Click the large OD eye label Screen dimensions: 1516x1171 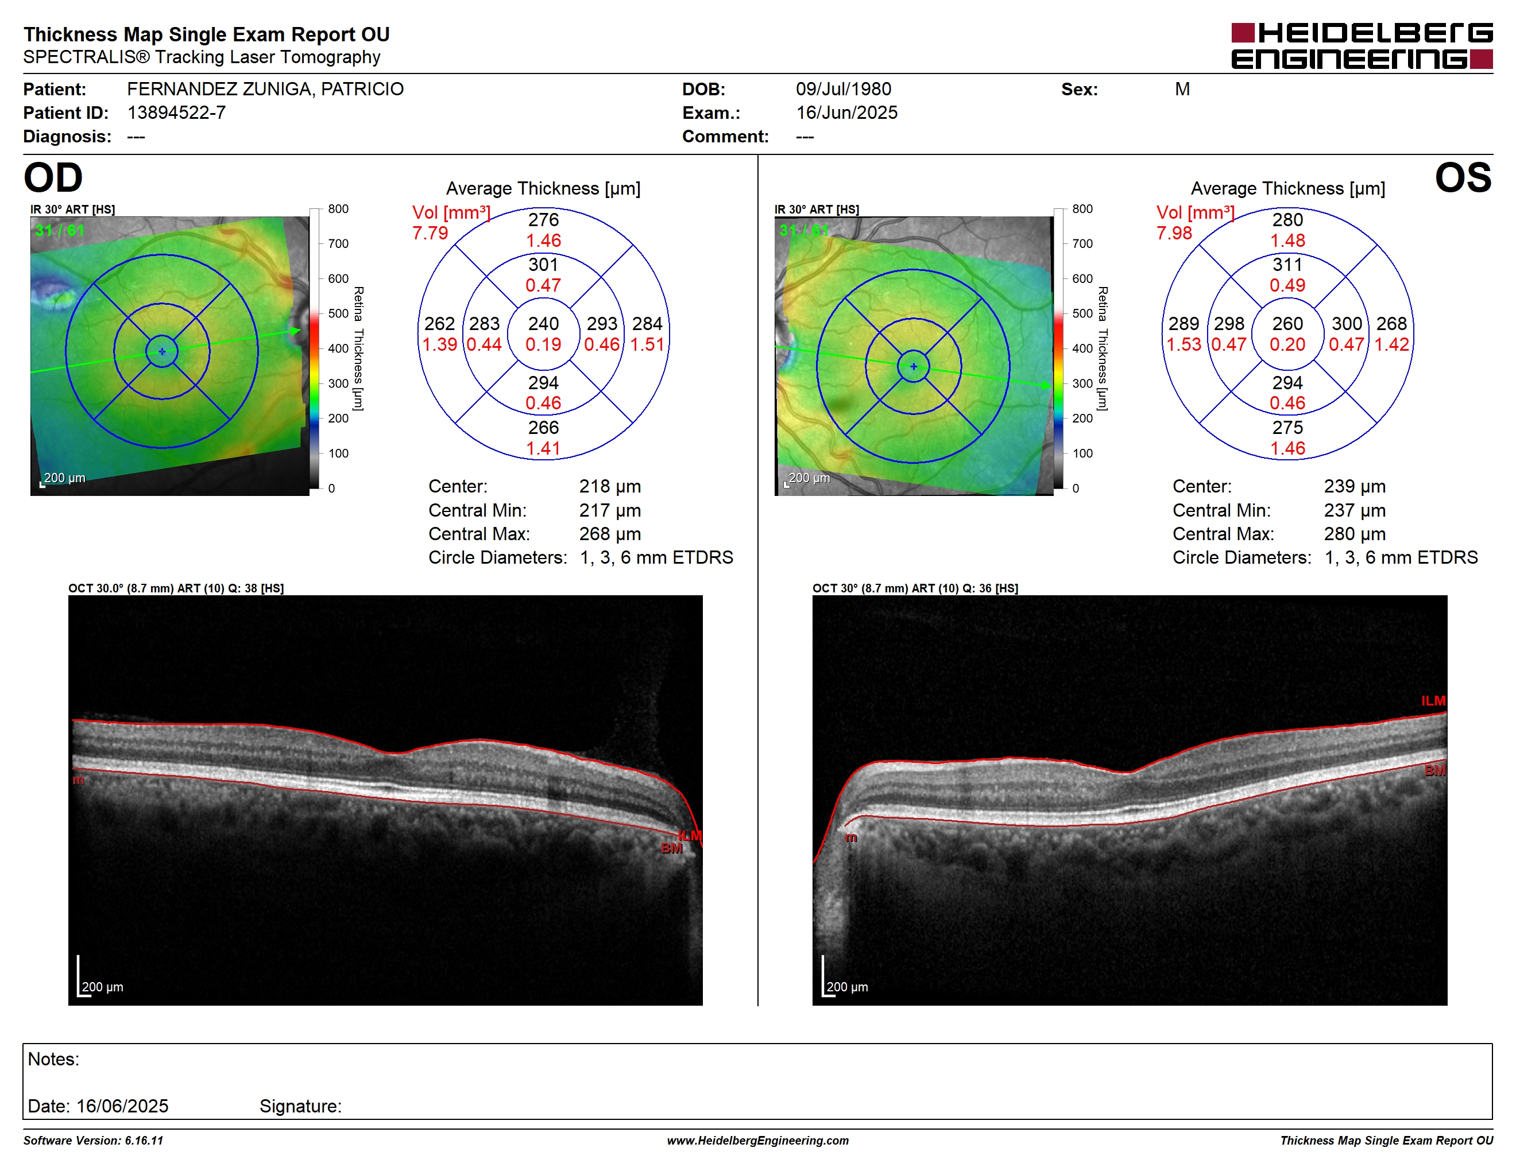tap(53, 177)
